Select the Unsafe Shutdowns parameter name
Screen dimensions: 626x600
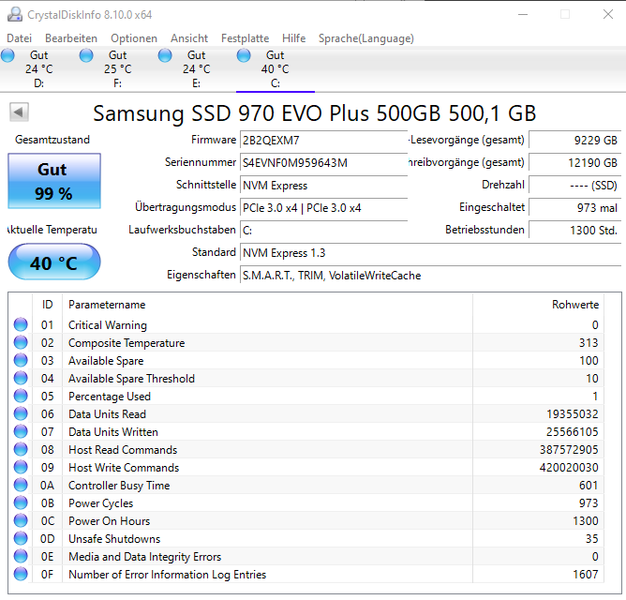tap(114, 539)
